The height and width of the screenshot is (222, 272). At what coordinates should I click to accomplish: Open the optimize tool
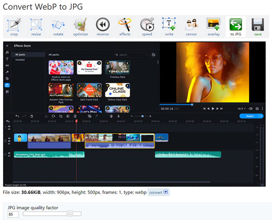[80, 26]
